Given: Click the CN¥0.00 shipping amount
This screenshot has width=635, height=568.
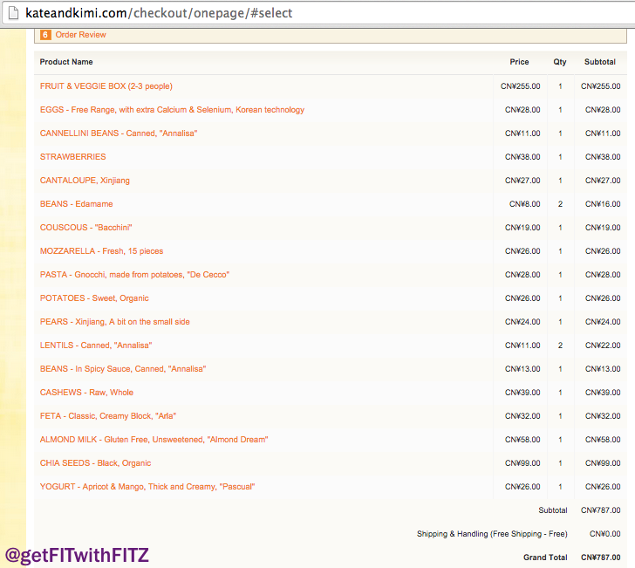Looking at the screenshot, I should click(x=605, y=534).
